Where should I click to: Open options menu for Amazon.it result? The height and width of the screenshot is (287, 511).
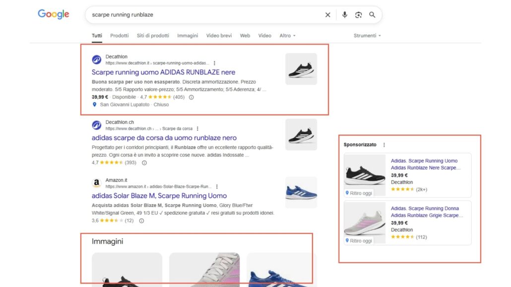pyautogui.click(x=217, y=187)
